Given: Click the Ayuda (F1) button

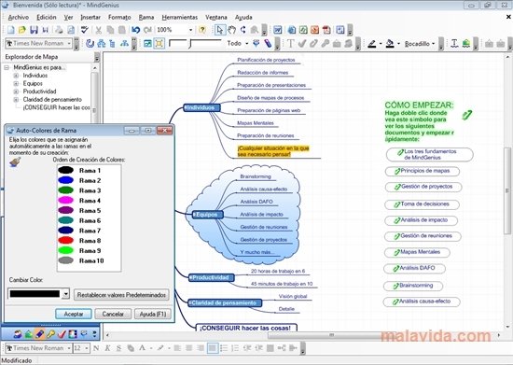Looking at the screenshot, I should [152, 314].
